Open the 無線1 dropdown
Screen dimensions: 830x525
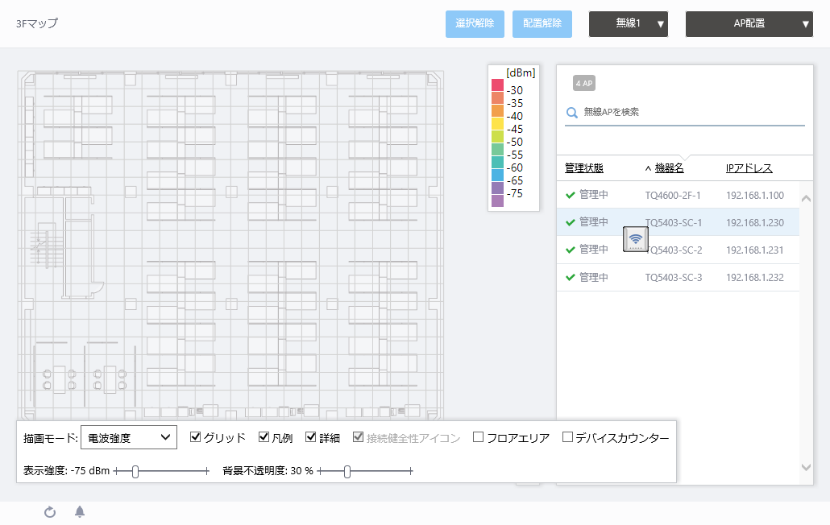pyautogui.click(x=629, y=24)
